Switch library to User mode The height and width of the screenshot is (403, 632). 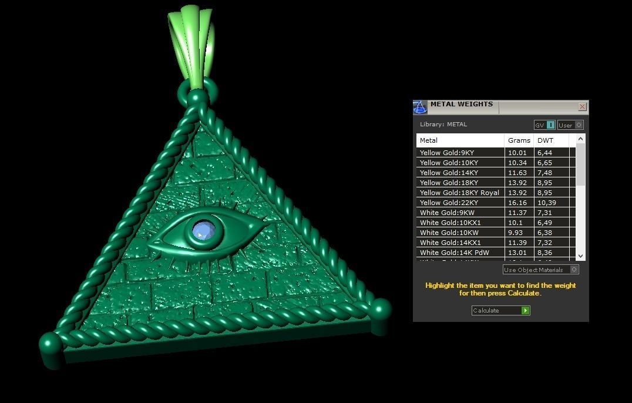point(570,125)
